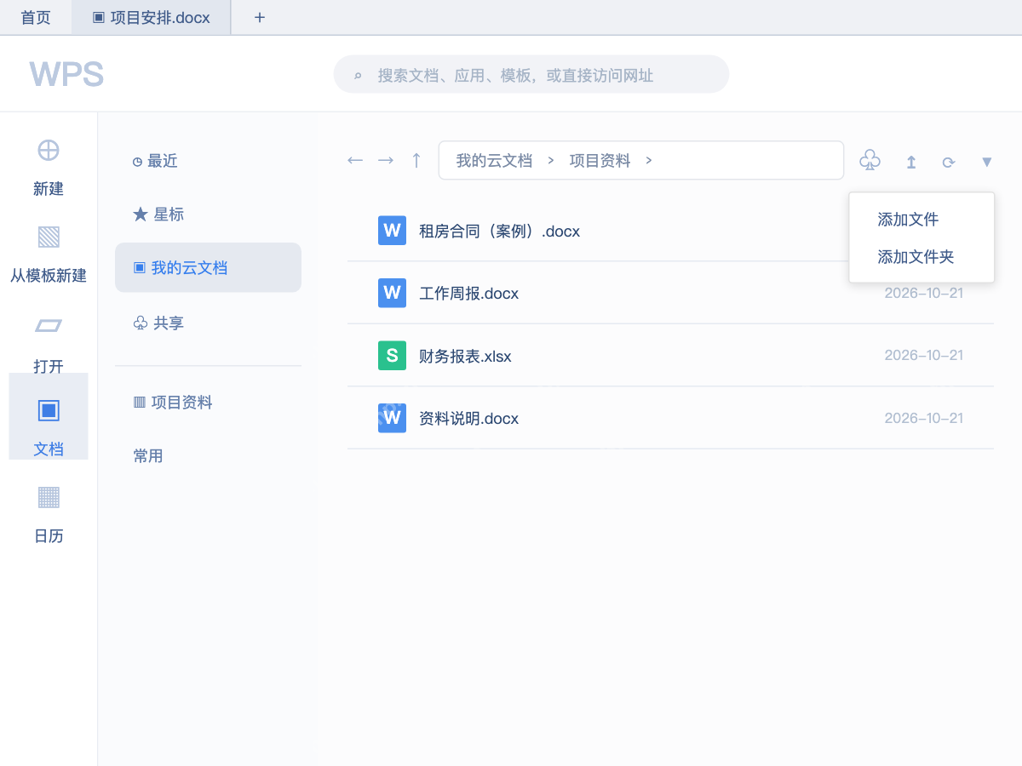Choose 添加文件 from the dropdown menu
The height and width of the screenshot is (766, 1022).
[908, 220]
